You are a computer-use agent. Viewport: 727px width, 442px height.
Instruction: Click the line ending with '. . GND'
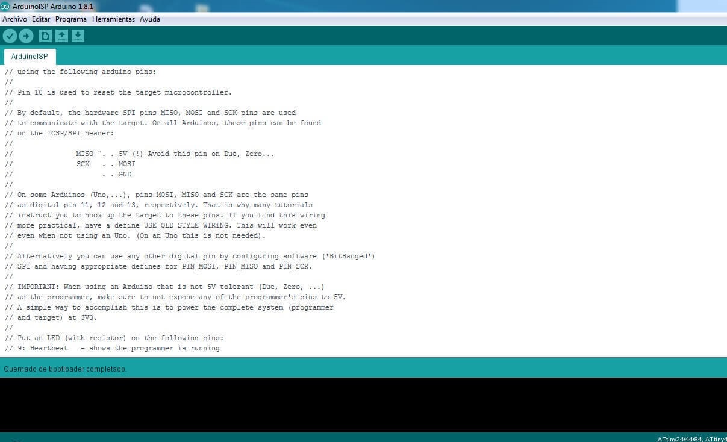[x=68, y=174]
